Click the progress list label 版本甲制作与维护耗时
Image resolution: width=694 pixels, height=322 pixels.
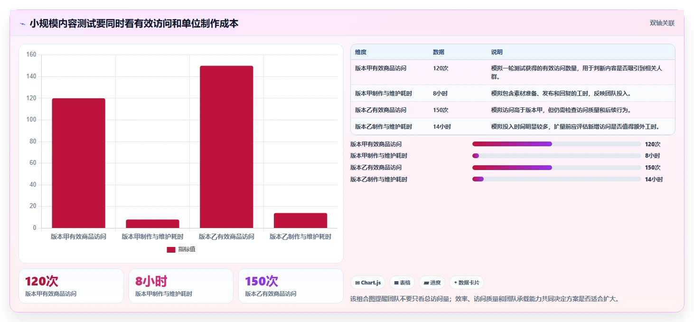point(379,156)
